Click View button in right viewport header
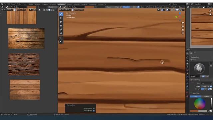 tap(77, 10)
